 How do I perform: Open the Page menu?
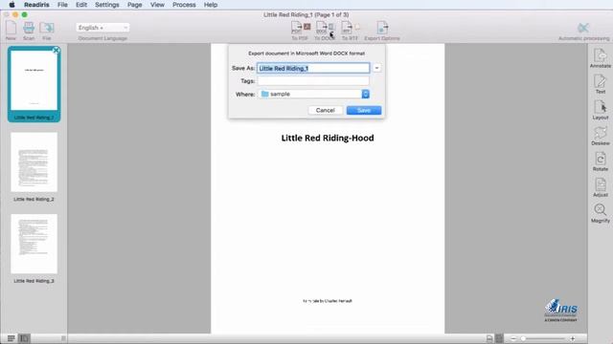(x=134, y=5)
